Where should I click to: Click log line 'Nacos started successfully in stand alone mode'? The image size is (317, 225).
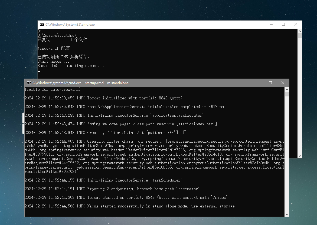[130, 206]
